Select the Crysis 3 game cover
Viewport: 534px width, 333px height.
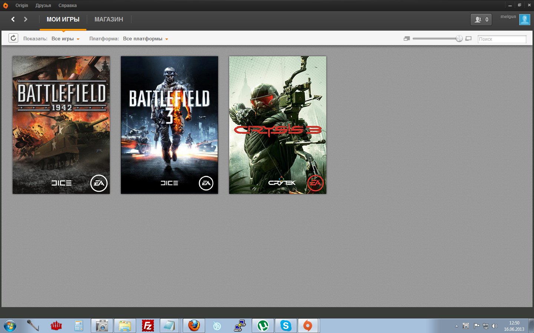(278, 125)
